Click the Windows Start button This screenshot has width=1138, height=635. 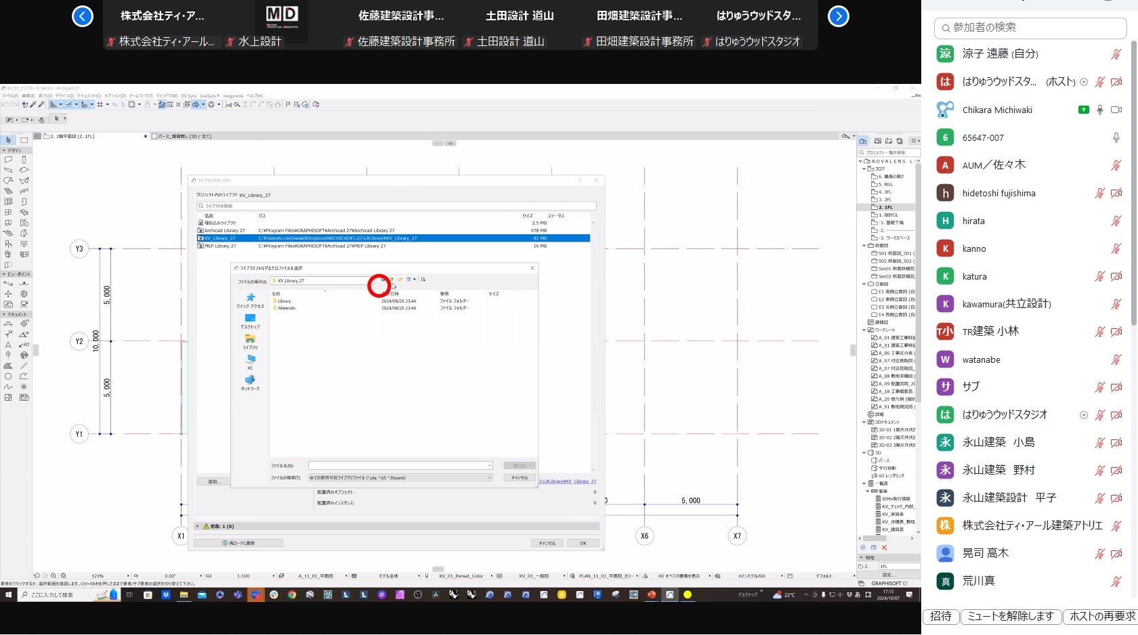point(9,594)
